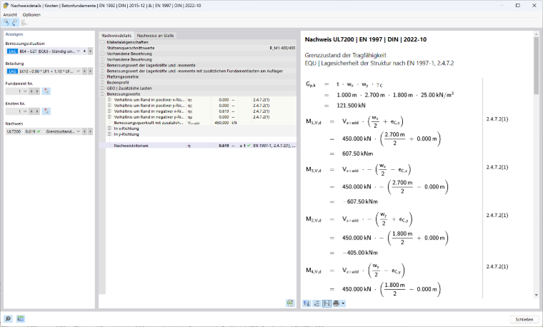The image size is (543, 327).
Task: Collapse the Bemessungswerte section
Action: [x=102, y=94]
